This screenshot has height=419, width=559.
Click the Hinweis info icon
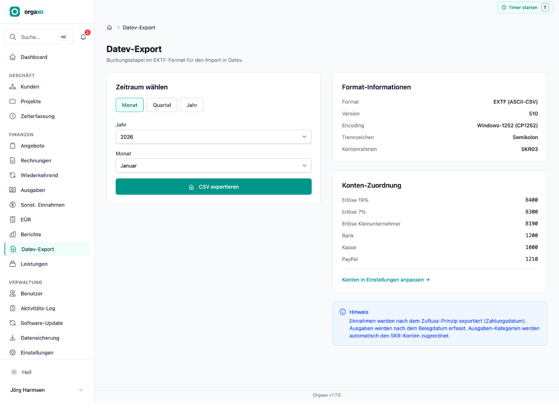coord(343,312)
